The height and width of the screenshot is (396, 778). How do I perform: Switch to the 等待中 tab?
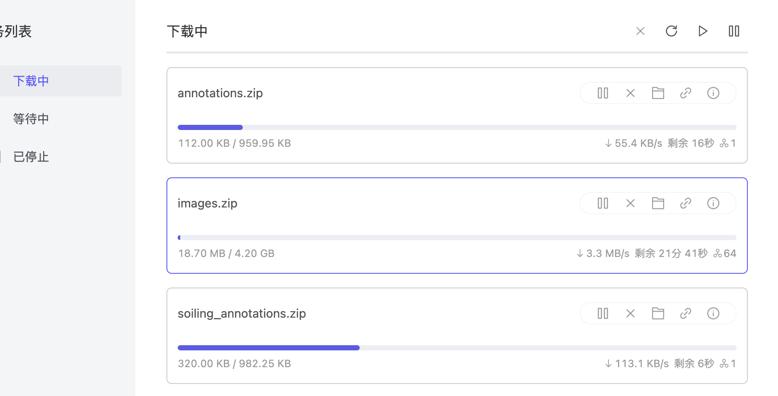point(31,119)
